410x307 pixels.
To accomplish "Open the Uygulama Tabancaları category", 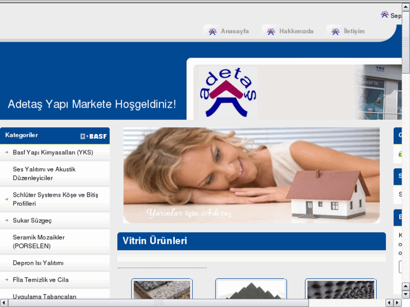I will 45,296.
